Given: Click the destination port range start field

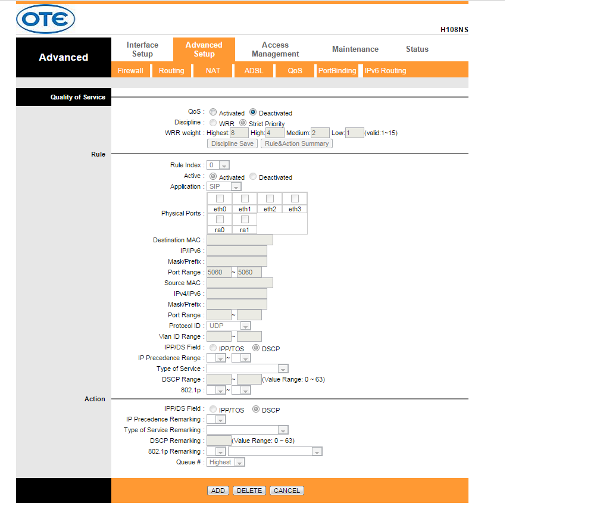Looking at the screenshot, I should coord(219,272).
